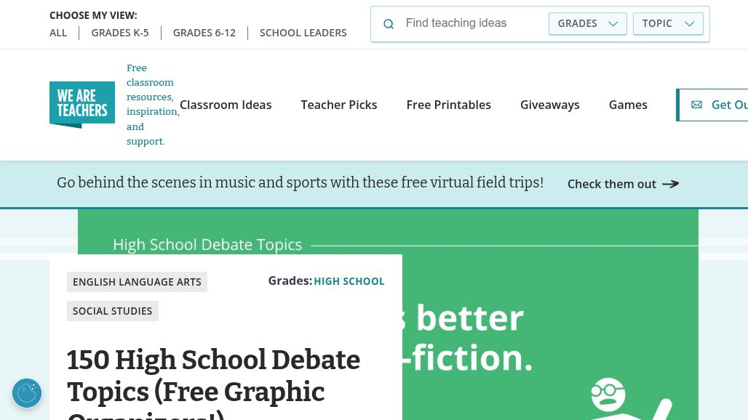Click the envelope icon in Get Our button
Viewport: 748px width, 420px height.
[x=696, y=105]
